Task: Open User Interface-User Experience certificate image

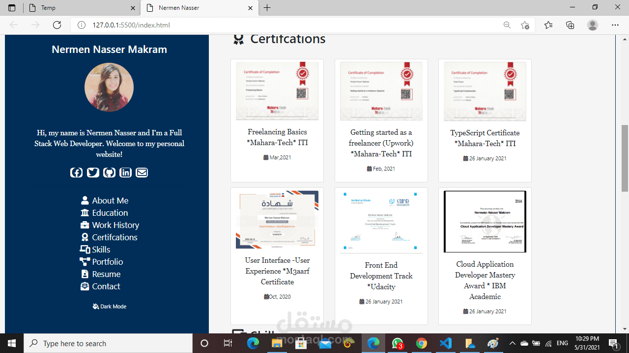Action: (x=277, y=220)
